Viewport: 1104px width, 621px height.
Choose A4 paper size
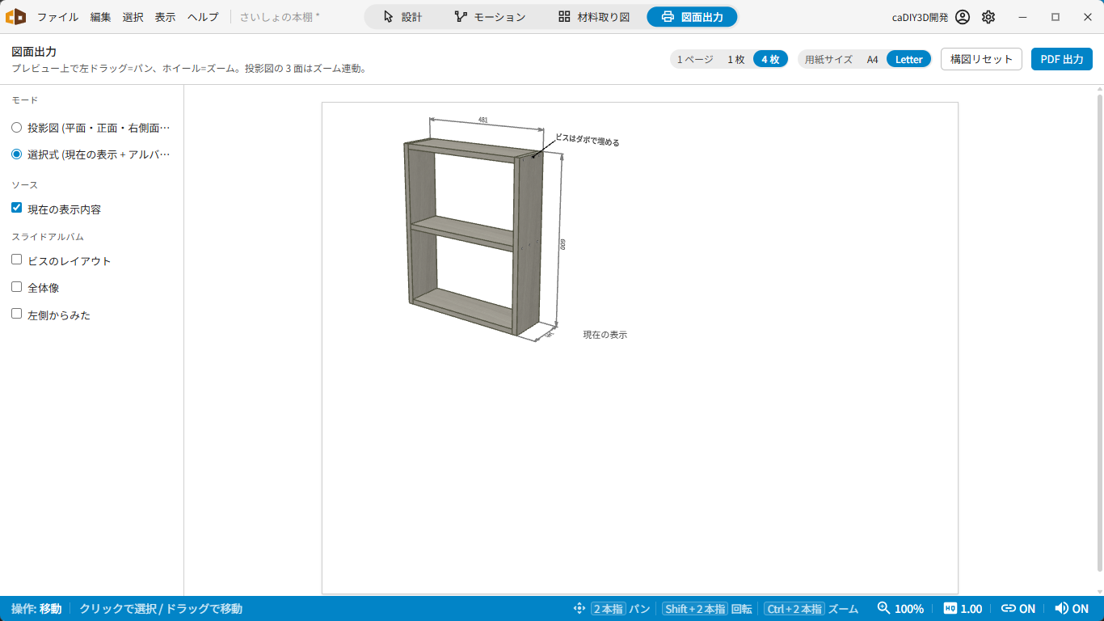pyautogui.click(x=873, y=59)
